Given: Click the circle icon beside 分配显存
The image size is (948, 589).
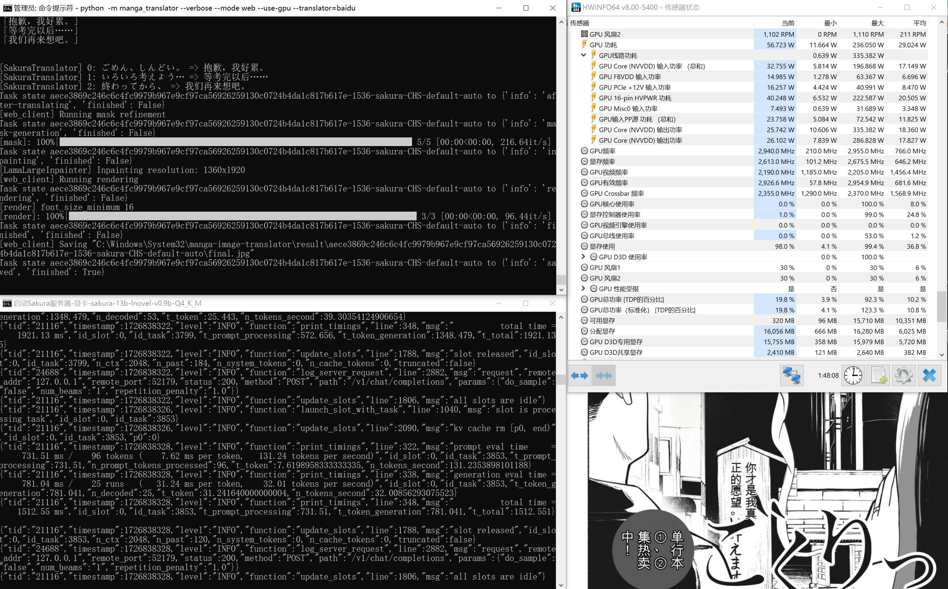Looking at the screenshot, I should [x=584, y=331].
